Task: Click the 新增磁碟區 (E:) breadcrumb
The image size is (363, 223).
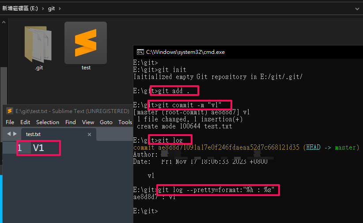Action: pyautogui.click(x=20, y=8)
